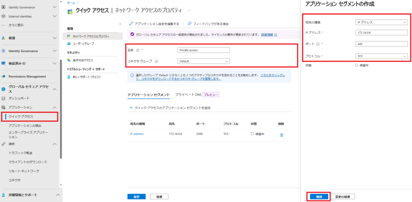Viewport: 412px width, 202px height.
Task: Click the IP アドレス input field
Action: [381, 33]
